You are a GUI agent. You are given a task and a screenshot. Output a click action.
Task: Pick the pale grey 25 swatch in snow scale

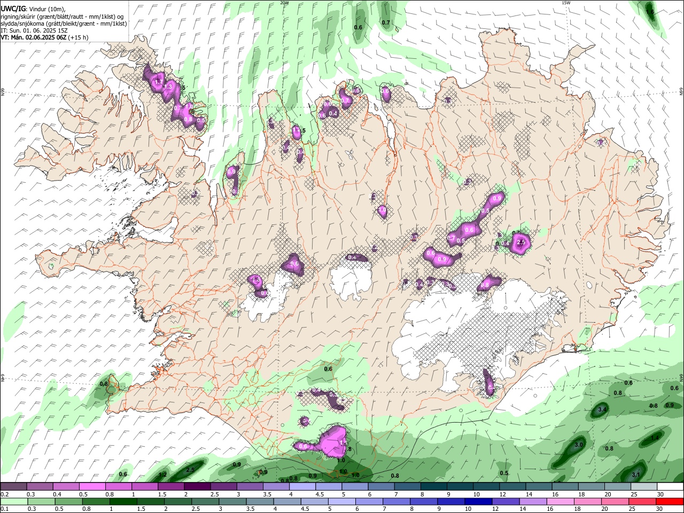643,487
